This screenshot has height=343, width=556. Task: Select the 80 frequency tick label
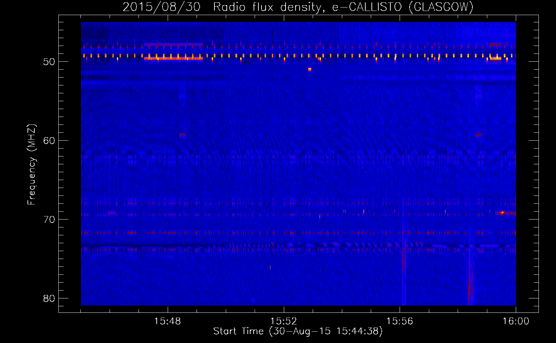click(x=49, y=298)
